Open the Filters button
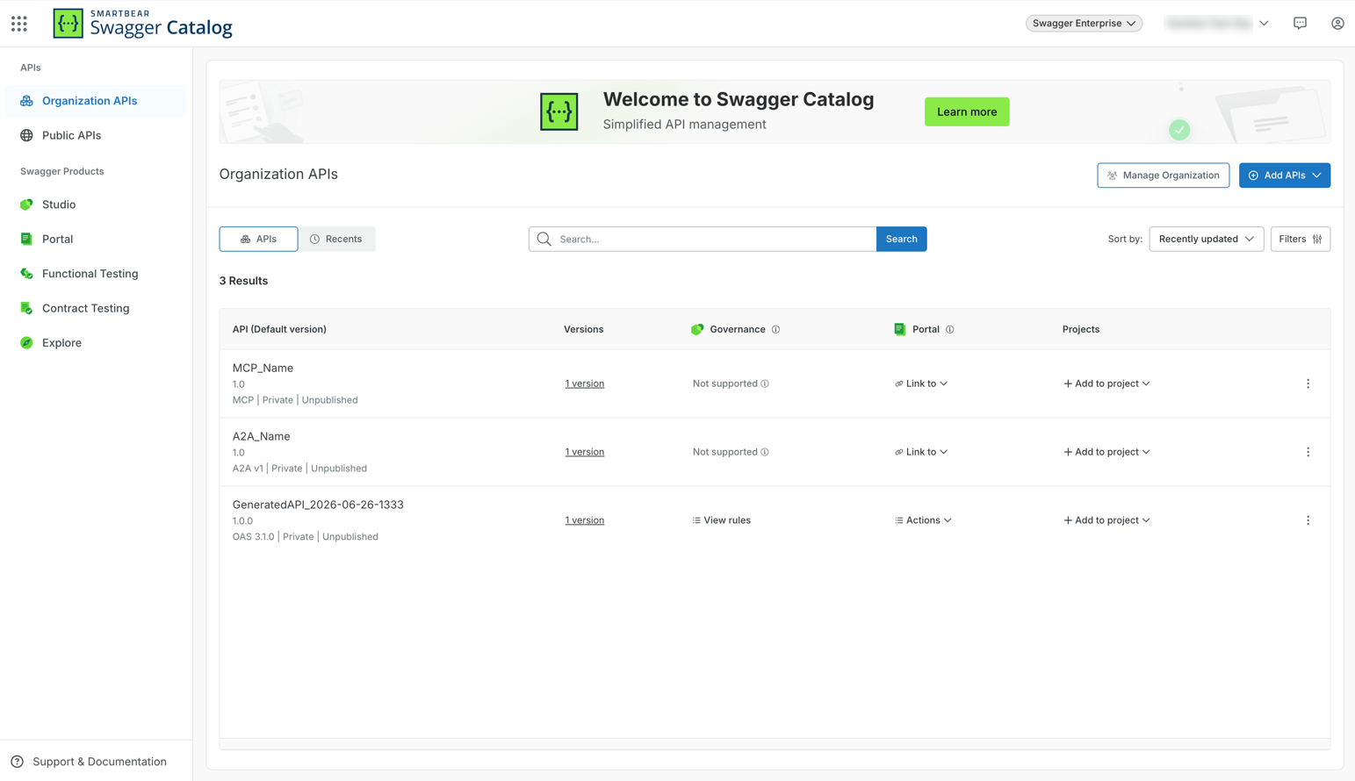 pos(1300,239)
